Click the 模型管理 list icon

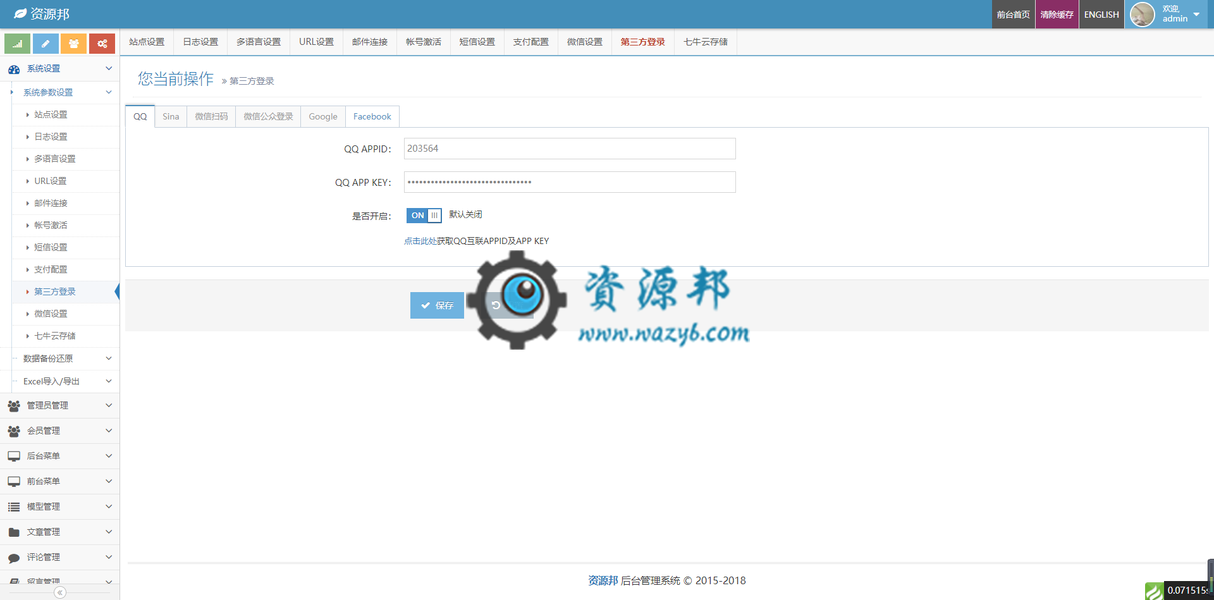point(14,507)
